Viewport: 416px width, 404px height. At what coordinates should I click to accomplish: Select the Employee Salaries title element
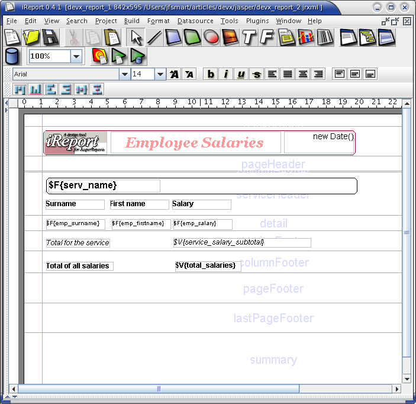click(195, 143)
